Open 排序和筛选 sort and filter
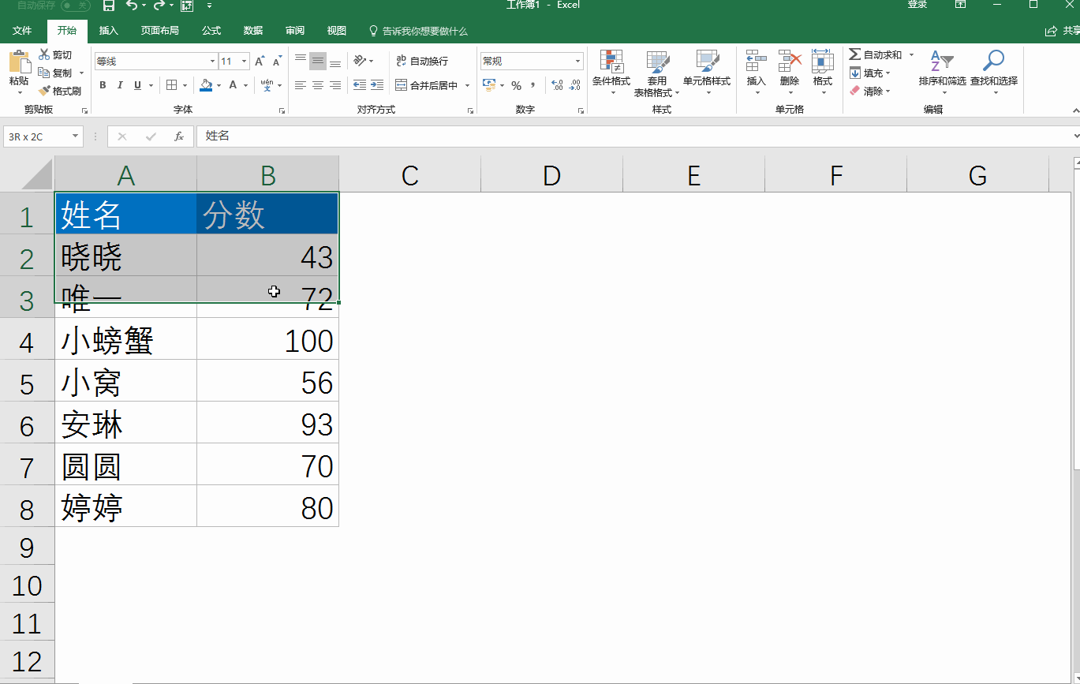The width and height of the screenshot is (1080, 684). (942, 73)
